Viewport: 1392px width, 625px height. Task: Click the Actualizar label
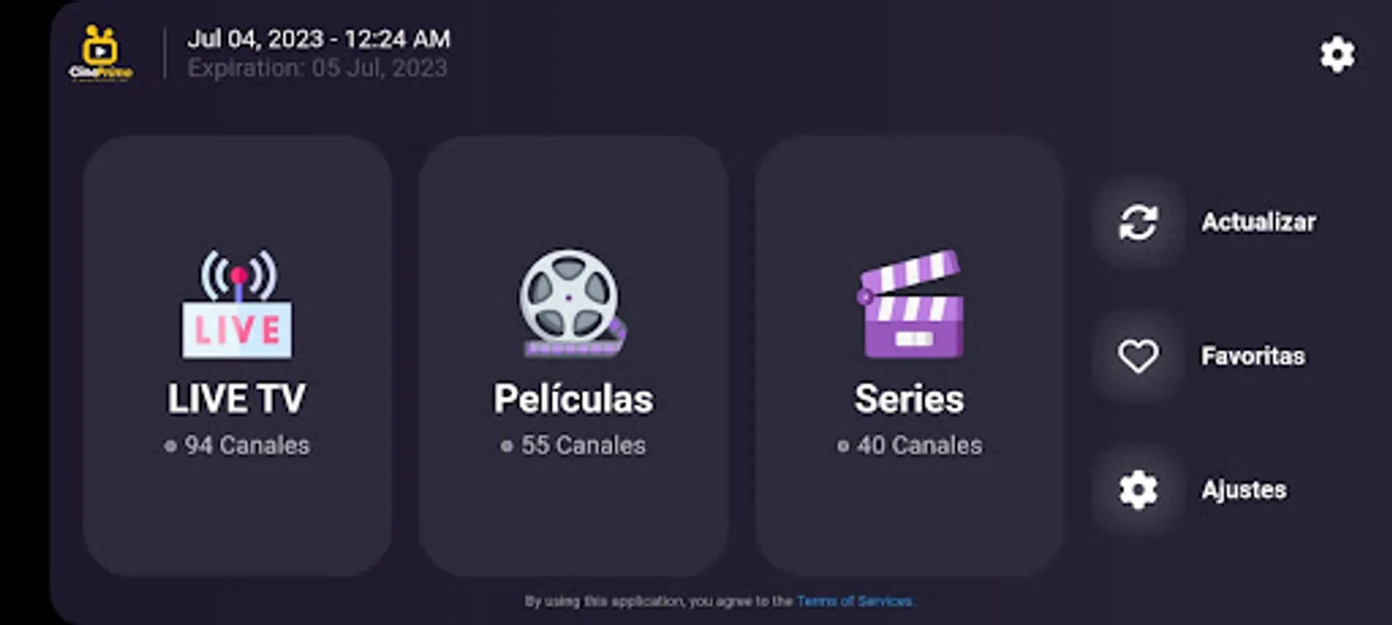pyautogui.click(x=1259, y=222)
